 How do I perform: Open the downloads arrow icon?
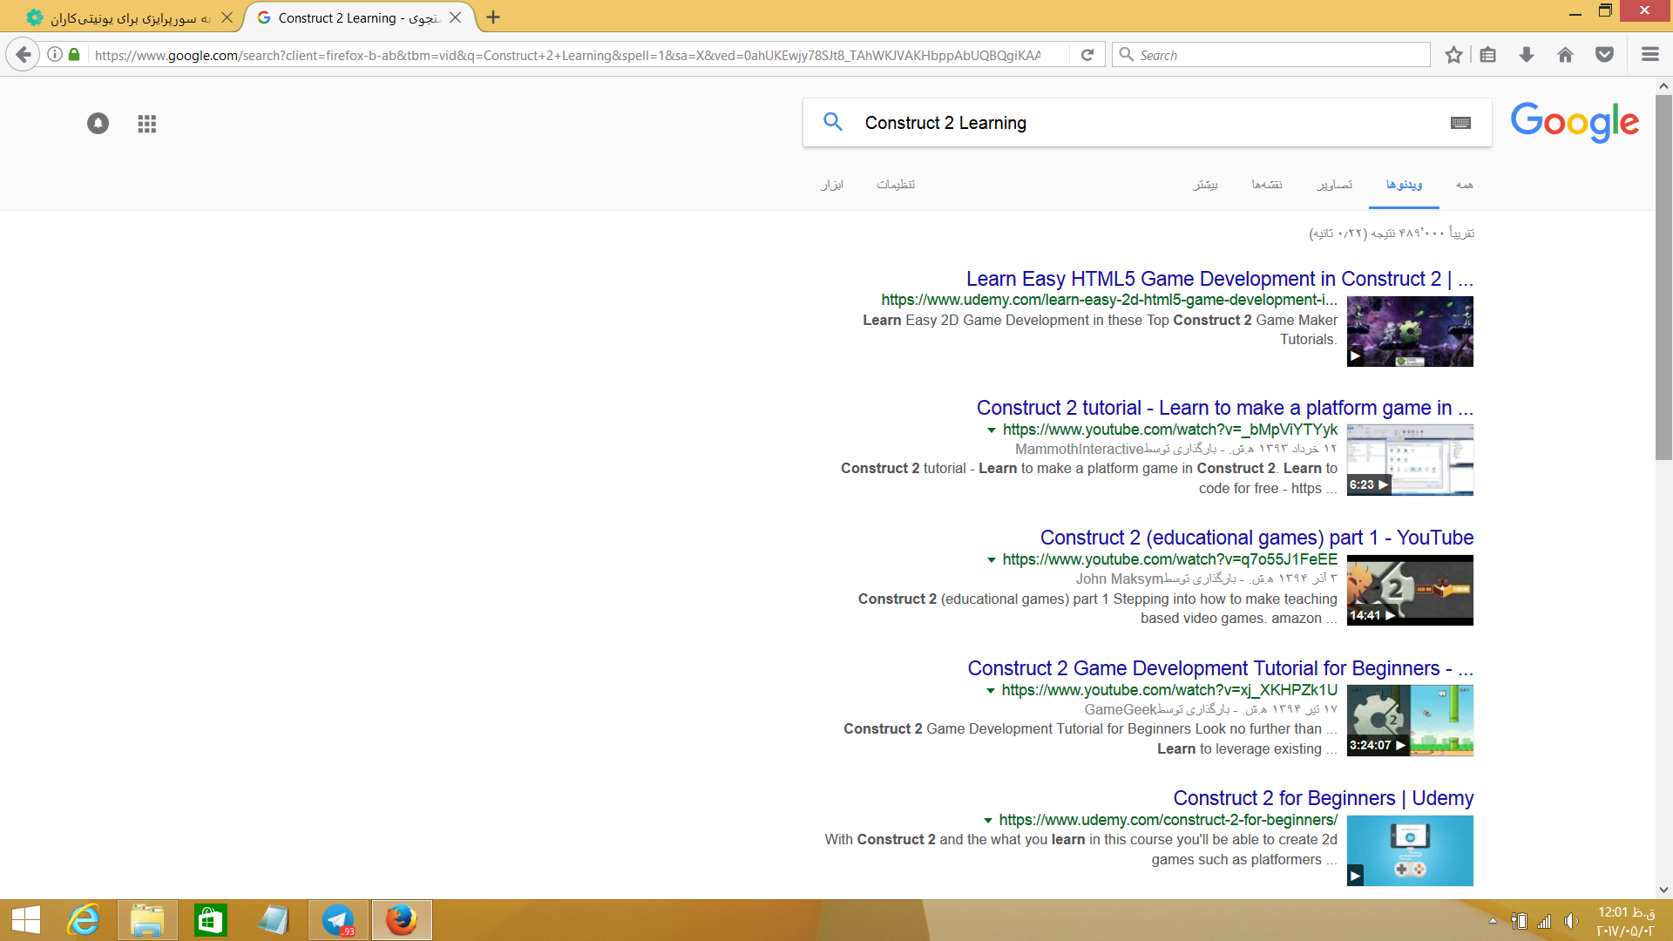1527,55
